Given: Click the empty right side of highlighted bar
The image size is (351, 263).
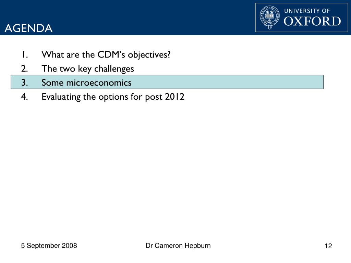Looking at the screenshot, I should click(228, 82).
